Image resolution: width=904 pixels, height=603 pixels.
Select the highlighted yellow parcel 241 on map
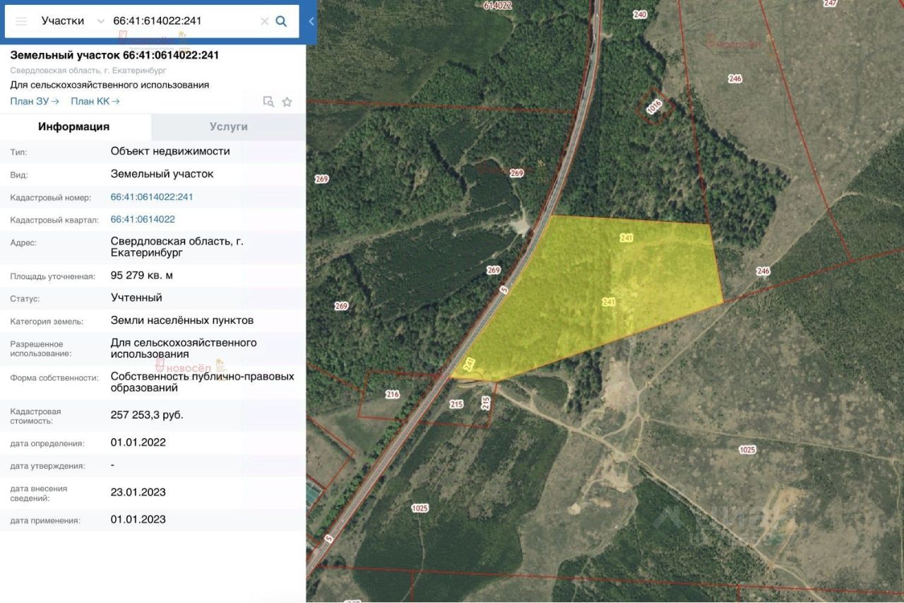[600, 290]
